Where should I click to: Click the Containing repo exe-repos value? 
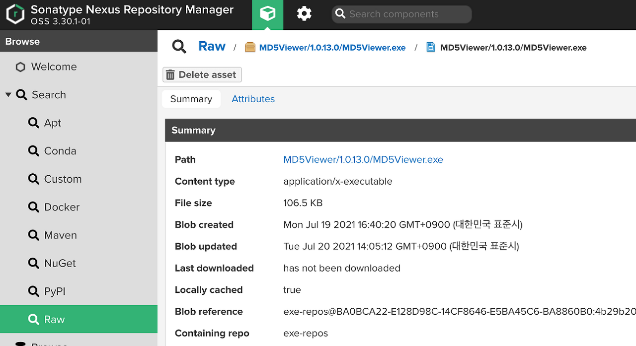(306, 334)
